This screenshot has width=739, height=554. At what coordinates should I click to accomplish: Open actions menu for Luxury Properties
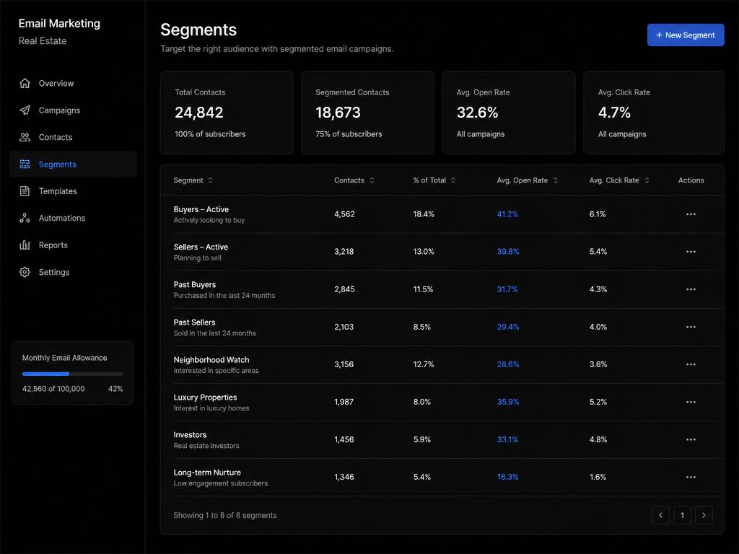(691, 402)
